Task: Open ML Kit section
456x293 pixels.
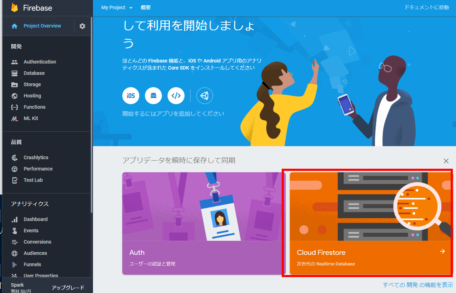Action: point(31,118)
